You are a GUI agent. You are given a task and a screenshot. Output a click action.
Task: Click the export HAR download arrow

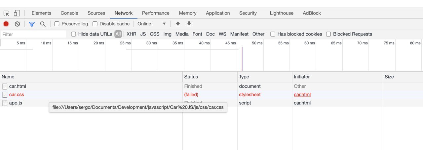pos(189,24)
